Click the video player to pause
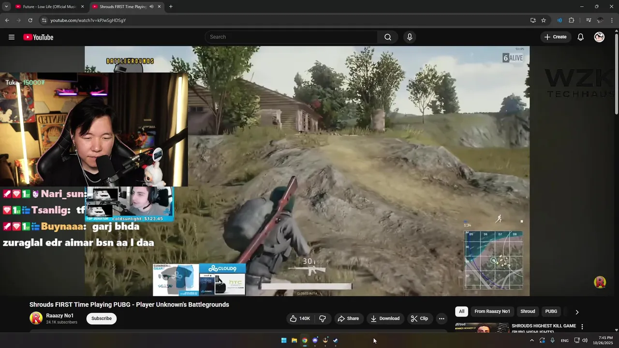This screenshot has width=619, height=348. tap(307, 171)
